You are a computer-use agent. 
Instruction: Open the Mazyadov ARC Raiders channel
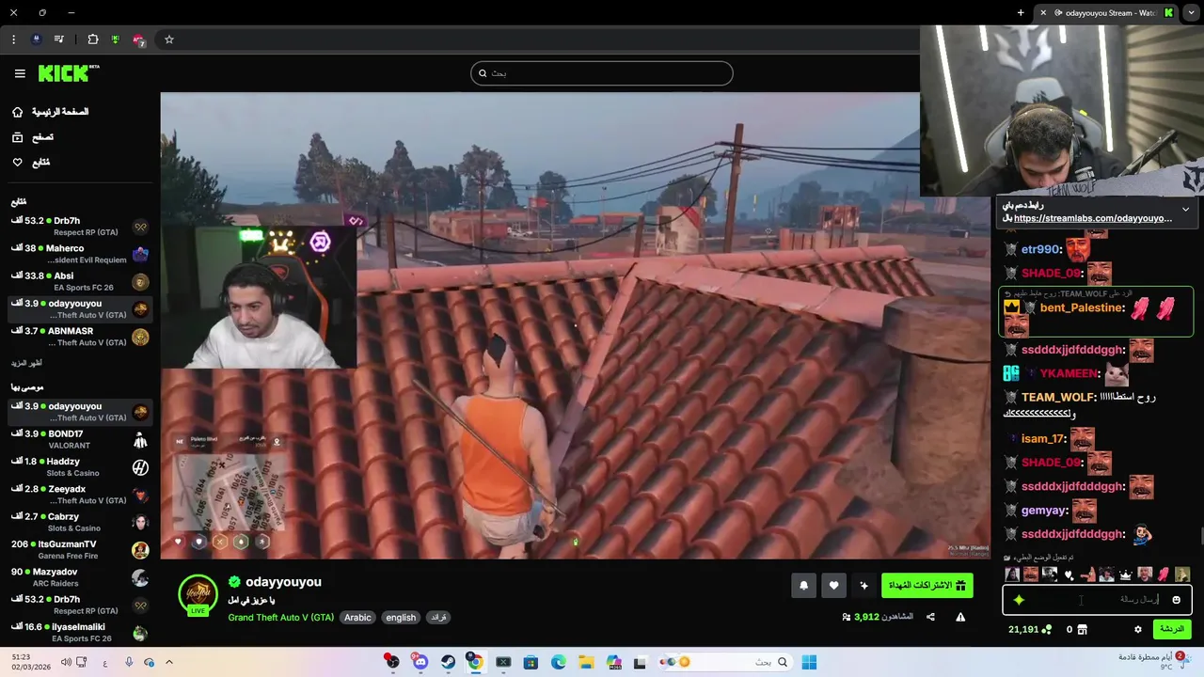click(79, 577)
